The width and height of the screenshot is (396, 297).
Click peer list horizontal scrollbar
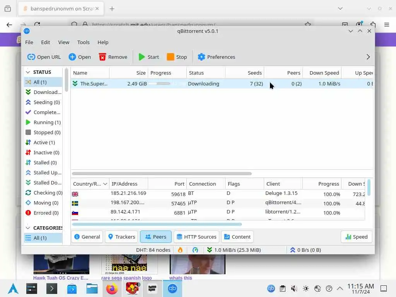(x=157, y=224)
